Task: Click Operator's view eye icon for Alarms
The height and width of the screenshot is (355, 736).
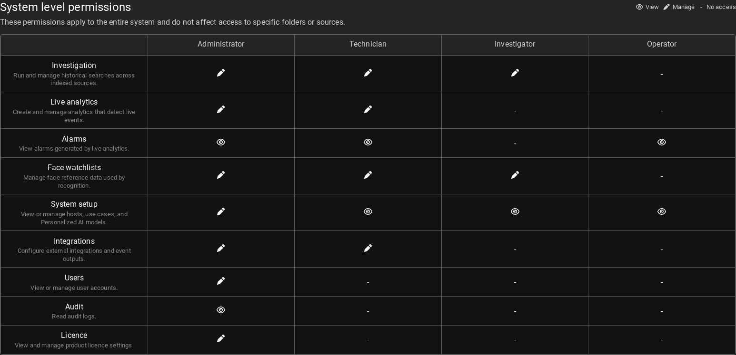Action: 662,142
